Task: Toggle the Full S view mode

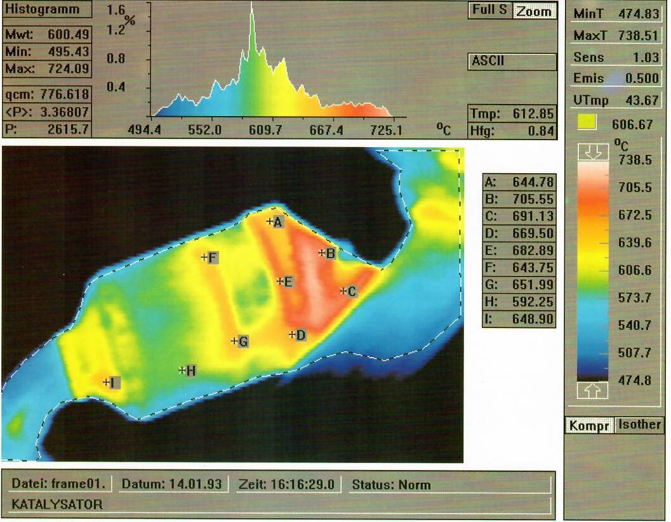Action: [x=489, y=11]
